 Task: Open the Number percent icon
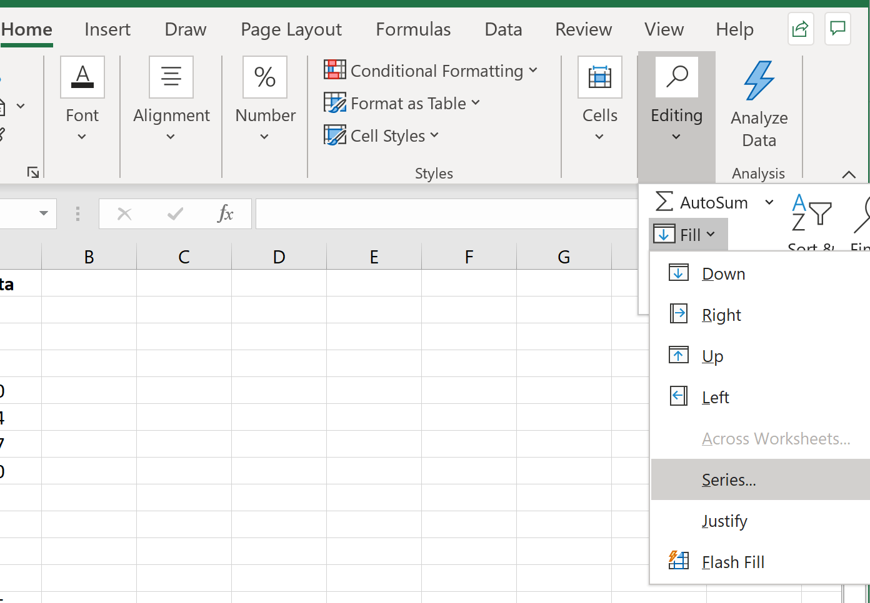pyautogui.click(x=265, y=77)
